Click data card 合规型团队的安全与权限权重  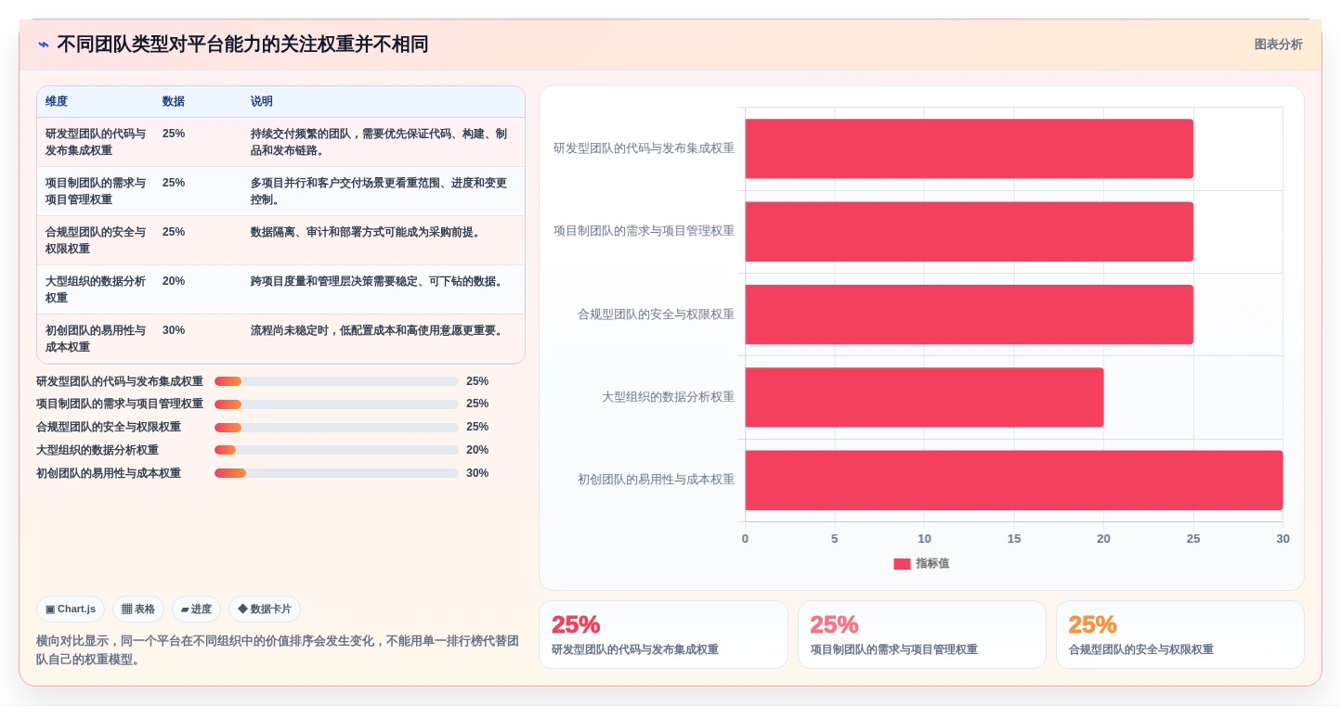(x=1180, y=635)
